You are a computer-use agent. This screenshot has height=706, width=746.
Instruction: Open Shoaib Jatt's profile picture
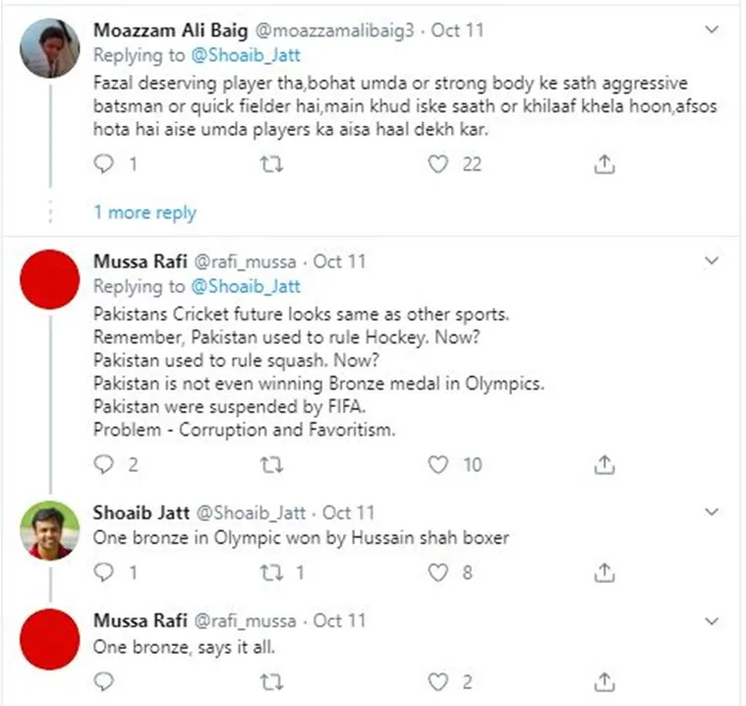point(49,531)
